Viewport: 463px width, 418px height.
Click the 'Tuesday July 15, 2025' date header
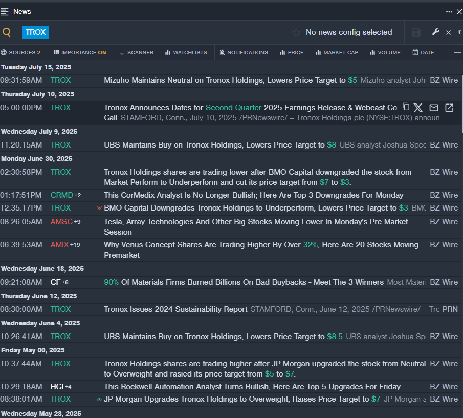[36, 67]
